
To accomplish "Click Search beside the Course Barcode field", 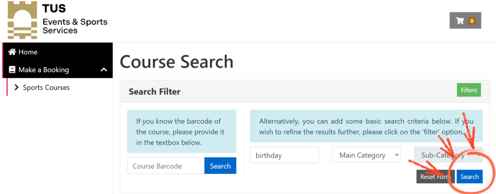I will pyautogui.click(x=220, y=166).
